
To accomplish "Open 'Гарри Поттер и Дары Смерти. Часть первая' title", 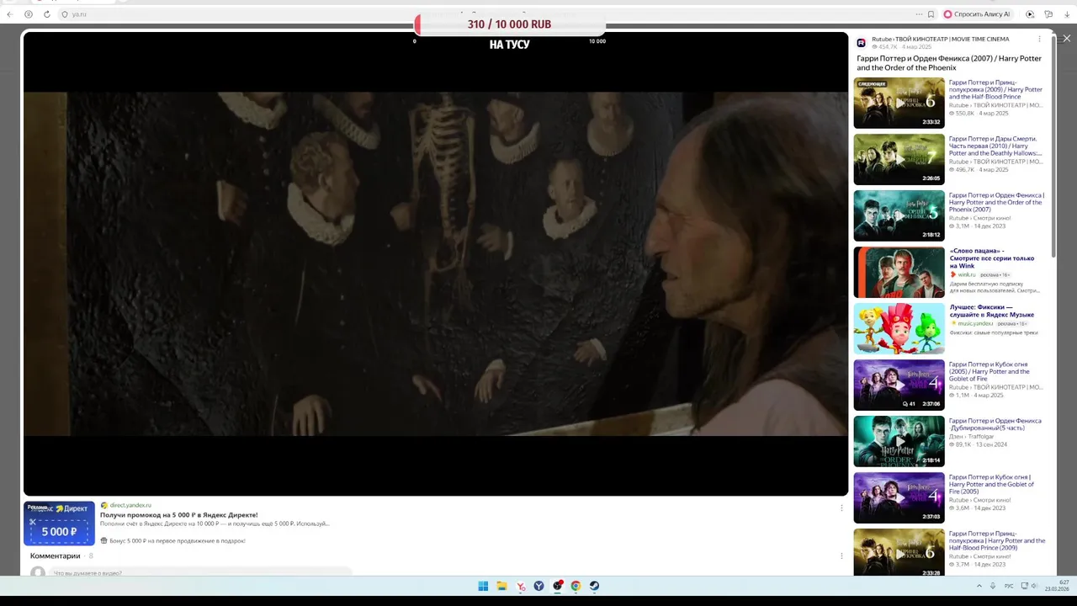I will [995, 146].
